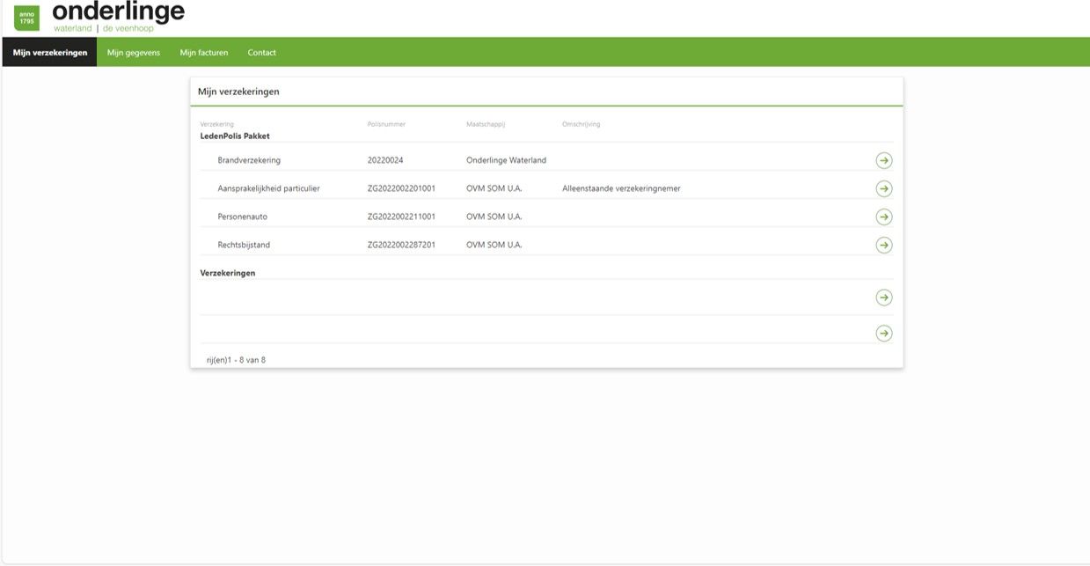Screen dimensions: 1090x566
Task: Click arrow of first blank row under Verzekeringen
Action: (883, 298)
